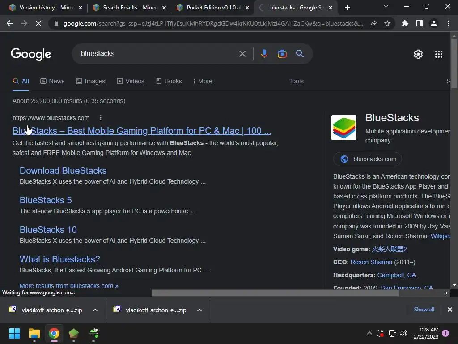Screen dimensions: 458x344
Task: Open the Video game 火柴人联盟2 link
Action: 389,249
